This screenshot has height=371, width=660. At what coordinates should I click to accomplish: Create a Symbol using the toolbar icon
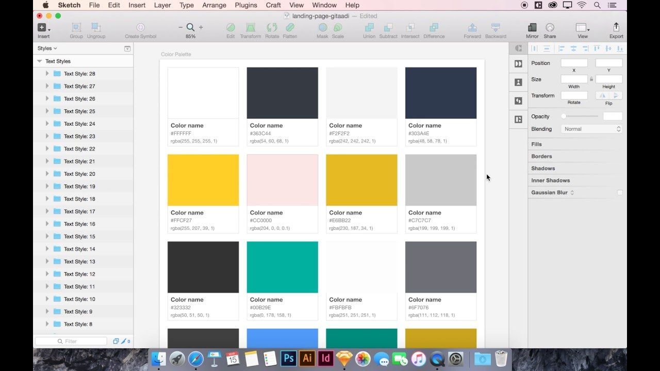[x=140, y=28]
